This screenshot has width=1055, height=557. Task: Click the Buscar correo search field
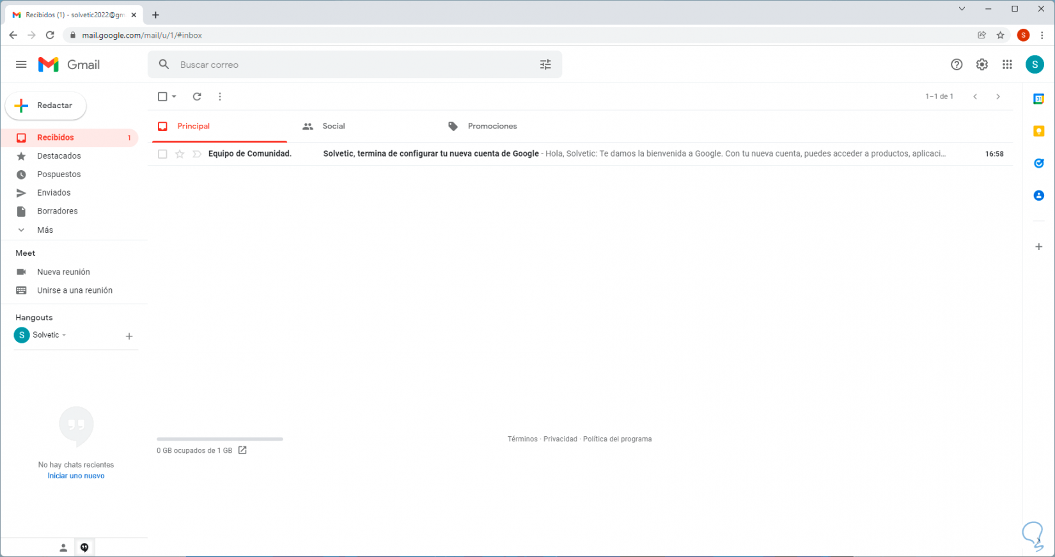point(355,65)
